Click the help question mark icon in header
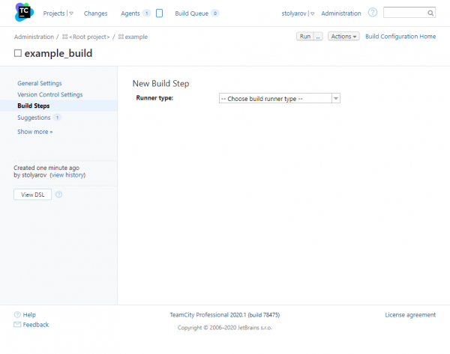Viewport: 450px width, 354px height. [x=373, y=13]
